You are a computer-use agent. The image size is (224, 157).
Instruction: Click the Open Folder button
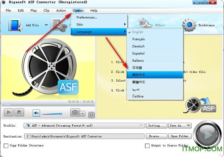[180, 136]
